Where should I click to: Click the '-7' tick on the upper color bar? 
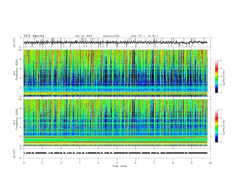pos(221,93)
